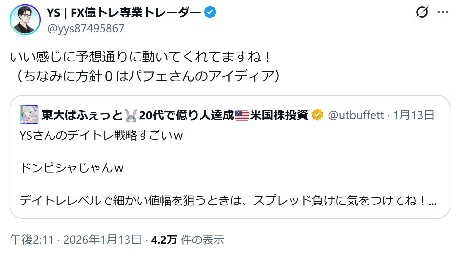Click the rabbit emoji in the quoted author name
460x258 pixels.
(x=131, y=115)
